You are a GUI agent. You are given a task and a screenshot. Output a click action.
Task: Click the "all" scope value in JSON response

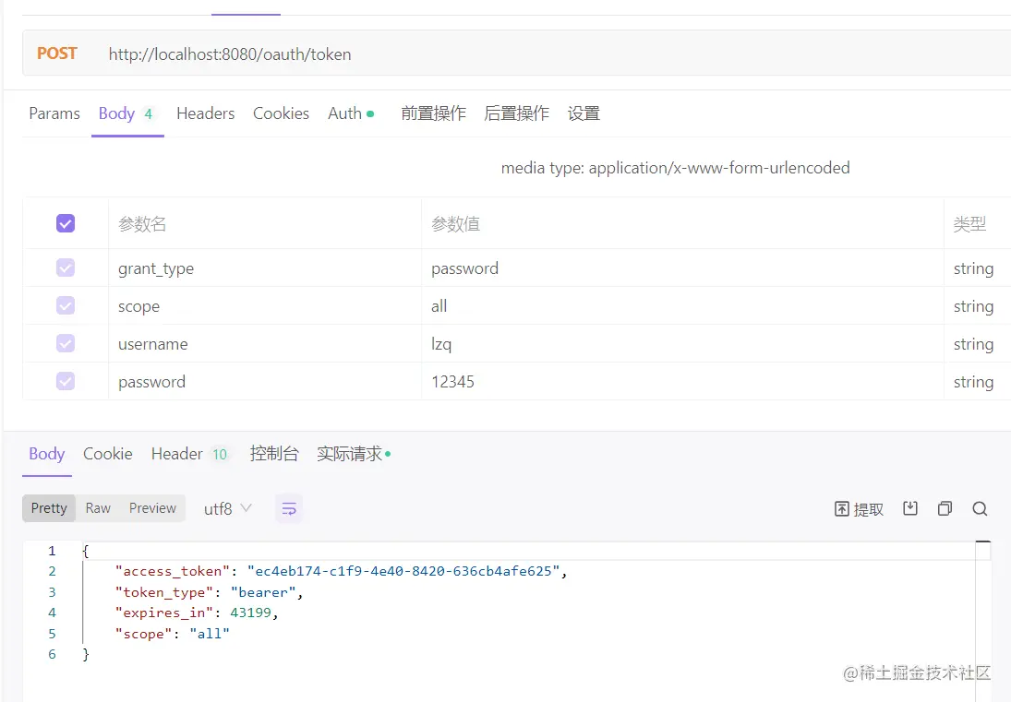click(209, 634)
